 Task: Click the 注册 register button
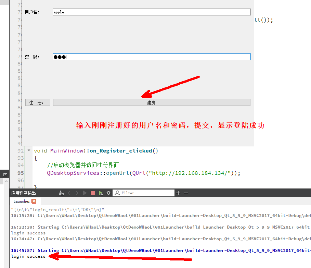(x=37, y=102)
